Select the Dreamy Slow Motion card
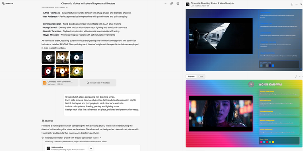This screenshot has height=151, width=303. pos(279,93)
